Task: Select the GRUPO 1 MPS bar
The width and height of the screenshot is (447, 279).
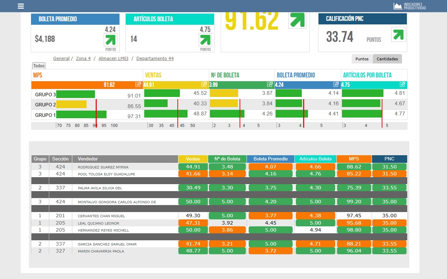Action: tap(81, 115)
